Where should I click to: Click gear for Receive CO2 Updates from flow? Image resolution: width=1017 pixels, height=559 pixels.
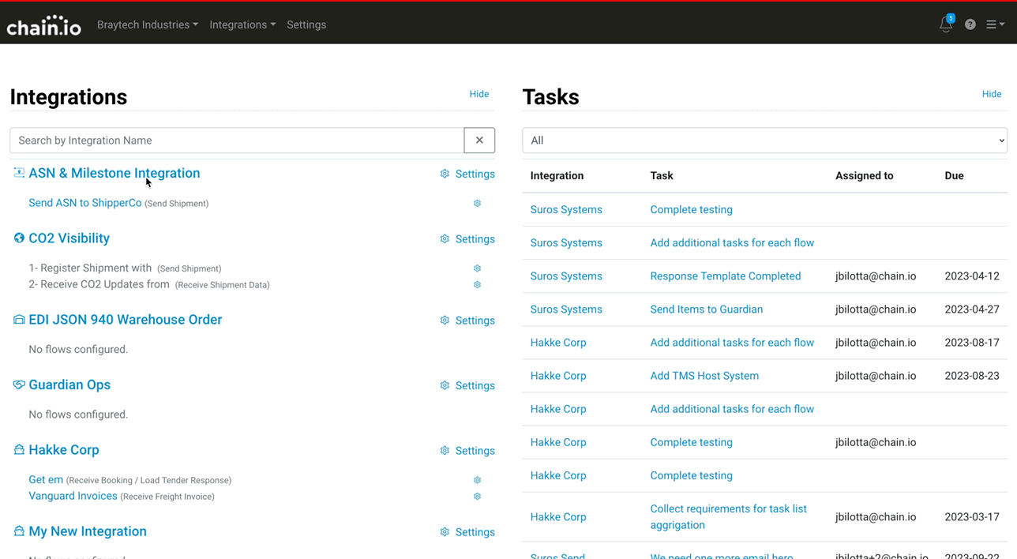(x=477, y=284)
